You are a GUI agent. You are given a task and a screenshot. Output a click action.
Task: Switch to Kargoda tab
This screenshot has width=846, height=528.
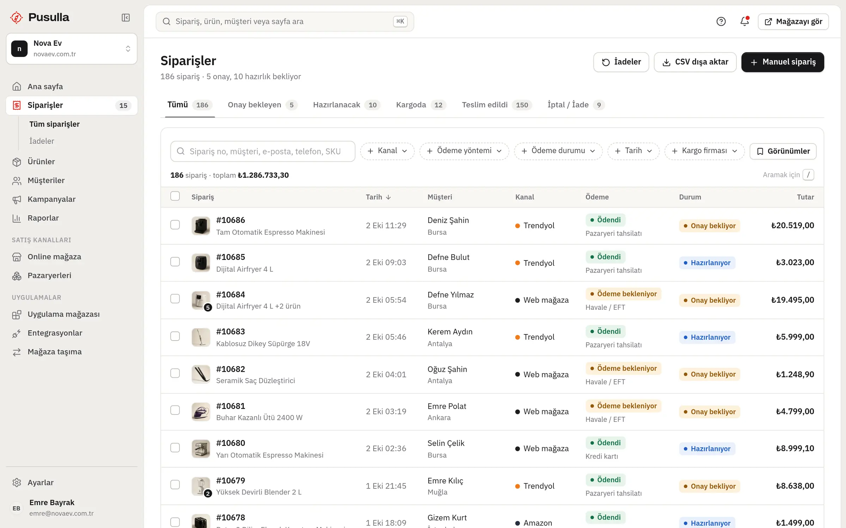pyautogui.click(x=421, y=105)
